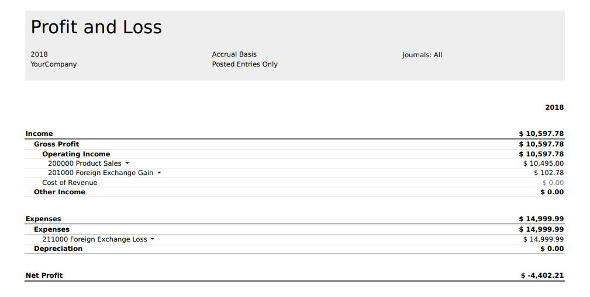590x297 pixels.
Task: Click the Operating Income row label
Action: [x=76, y=154]
